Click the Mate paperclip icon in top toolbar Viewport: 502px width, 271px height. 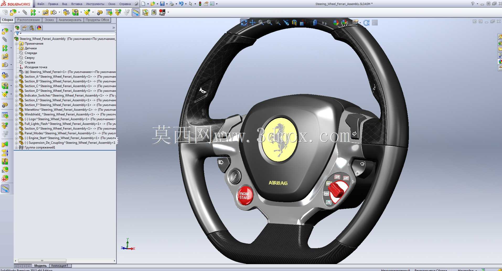25,12
